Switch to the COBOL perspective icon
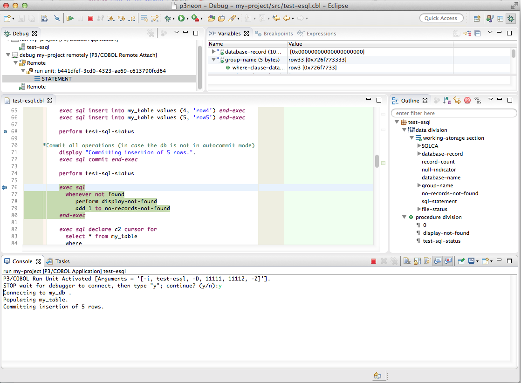The height and width of the screenshot is (383, 521). [489, 19]
